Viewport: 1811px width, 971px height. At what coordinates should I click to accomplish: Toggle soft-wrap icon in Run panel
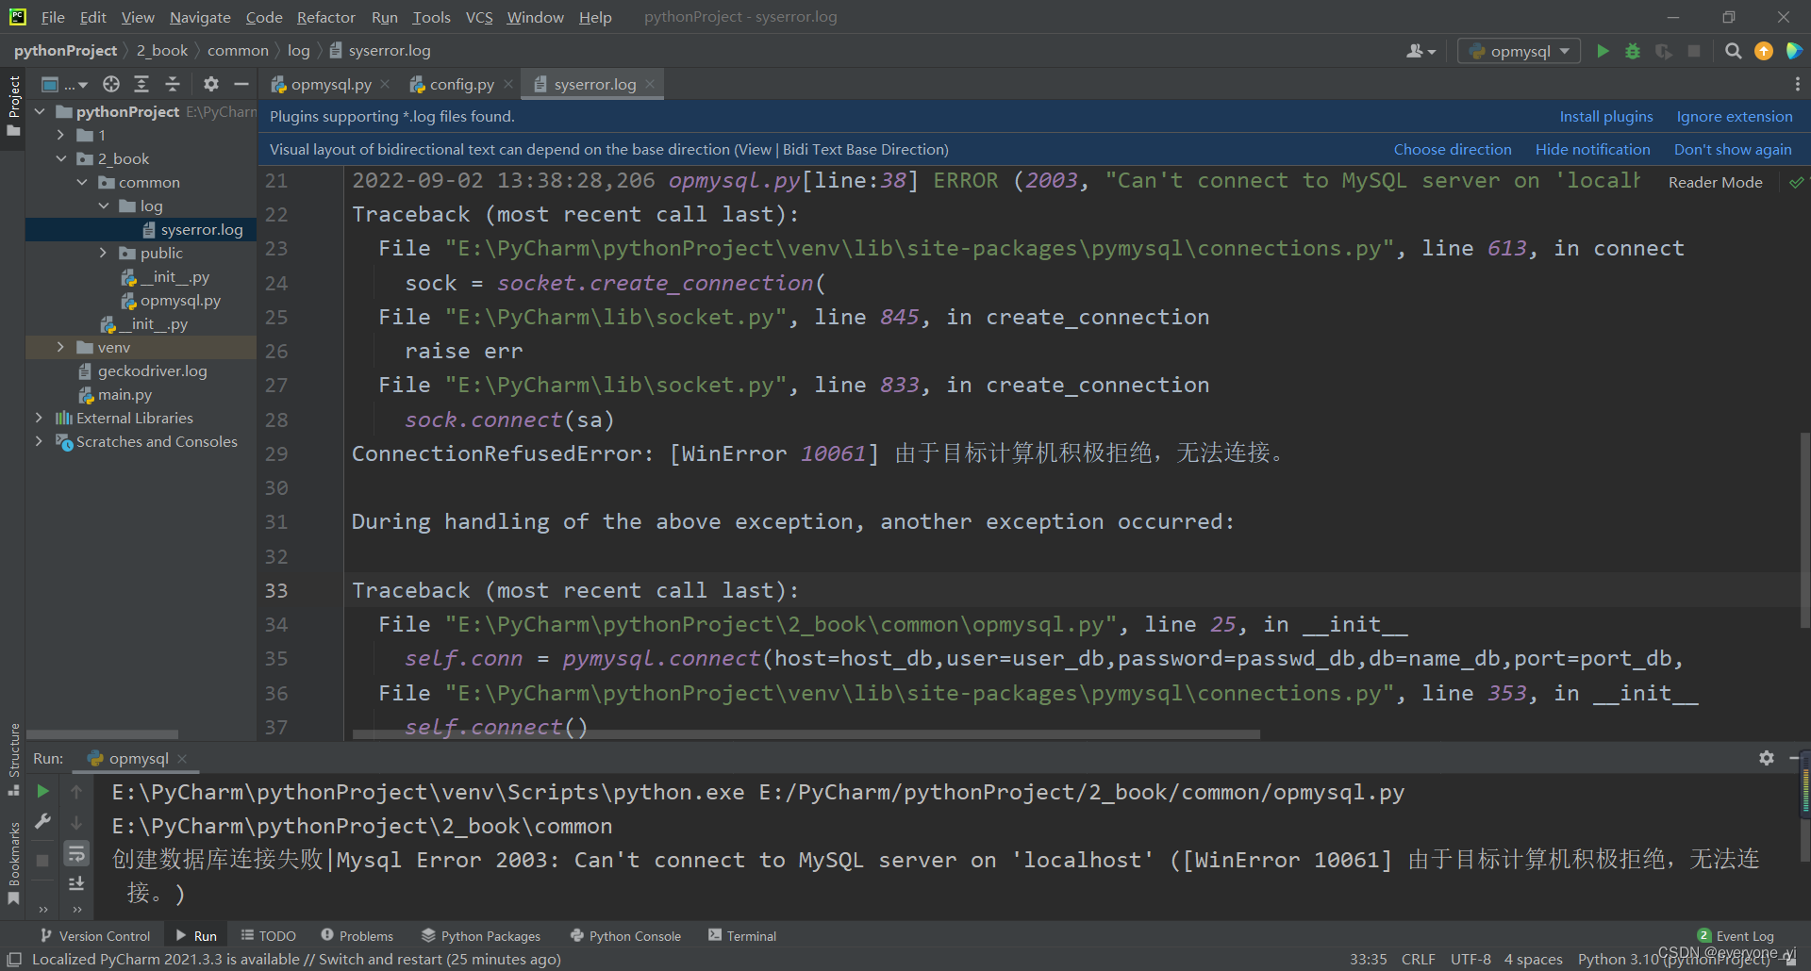click(x=76, y=853)
